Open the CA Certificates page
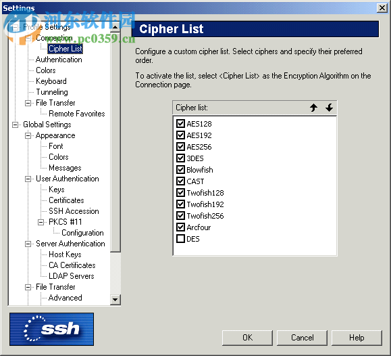This screenshot has height=356, width=391. pyautogui.click(x=72, y=265)
